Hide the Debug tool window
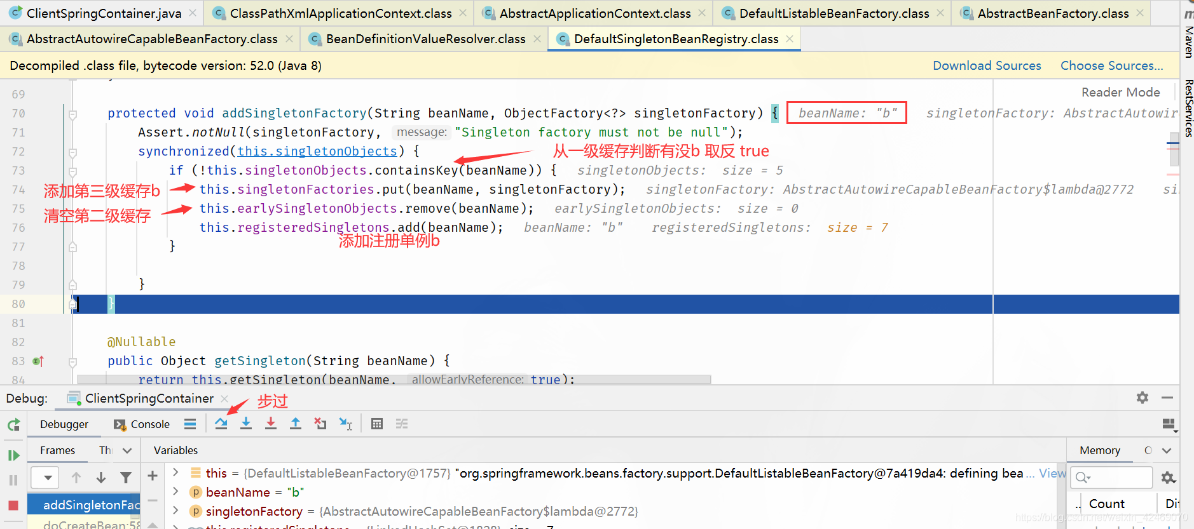Screen dimensions: 1194x529 (x=1167, y=398)
